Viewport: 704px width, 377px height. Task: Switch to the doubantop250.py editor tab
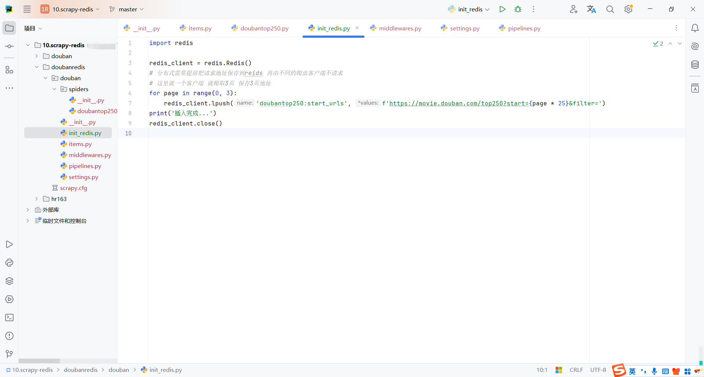tap(260, 28)
